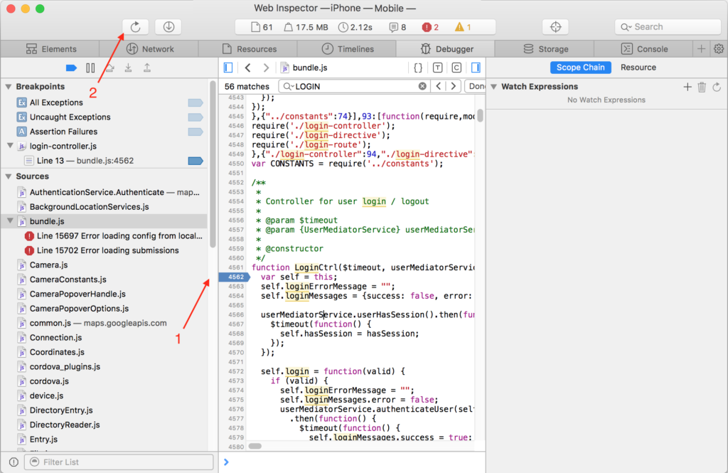The image size is (728, 473).
Task: Add a new watch expression
Action: [687, 87]
